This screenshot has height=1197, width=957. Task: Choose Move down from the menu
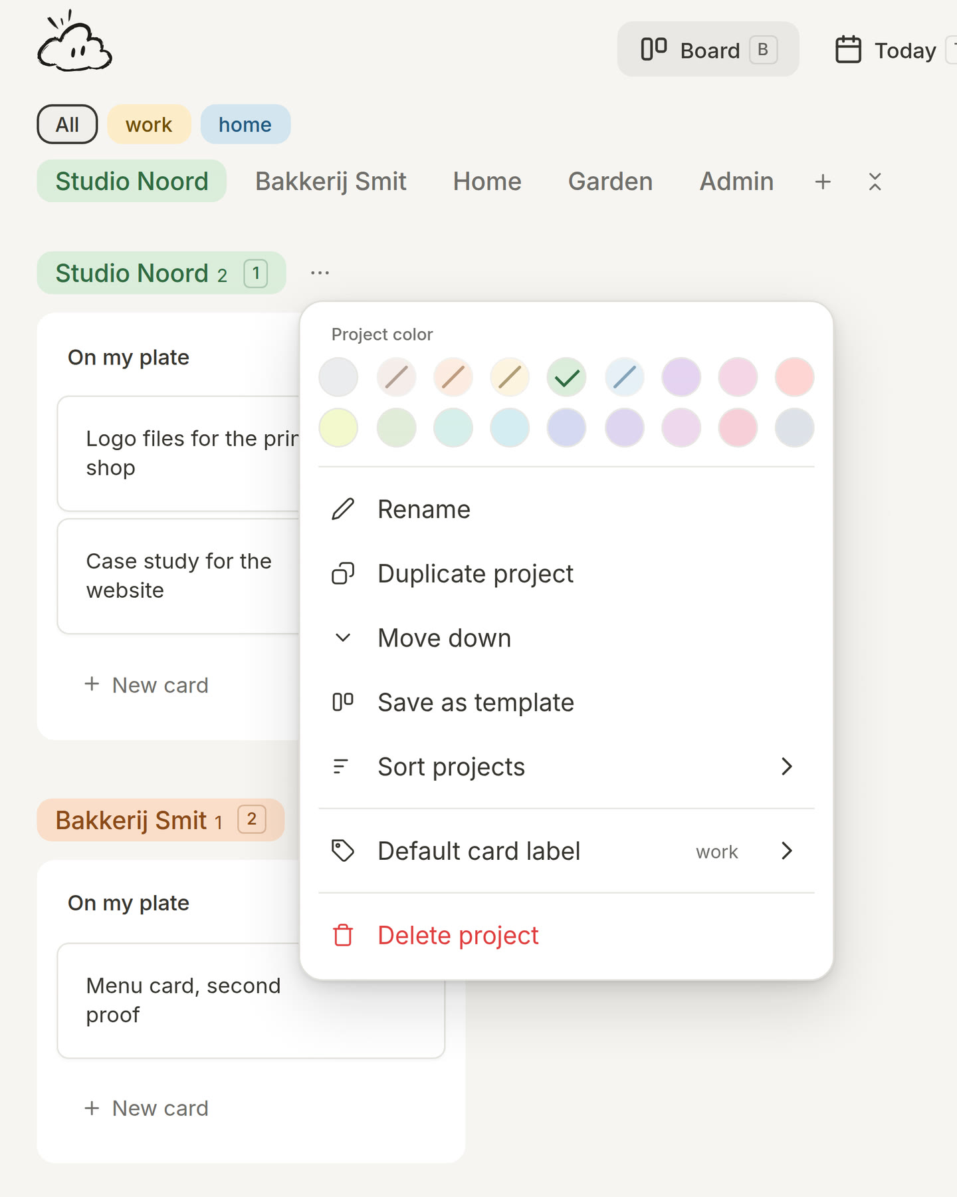pyautogui.click(x=566, y=638)
